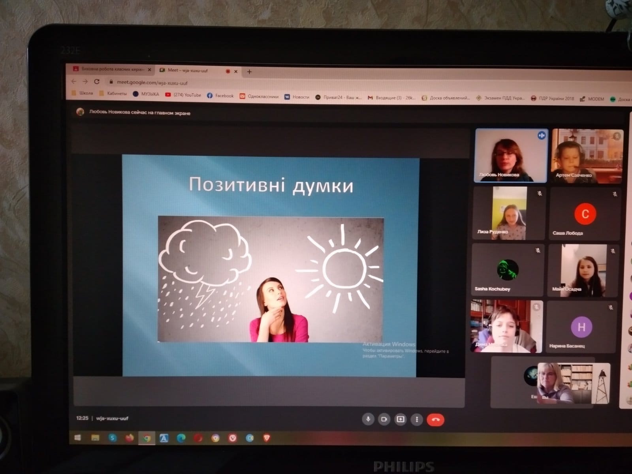Expand the Кабинеты bookmarks folder
This screenshot has height=474, width=632.
pyautogui.click(x=113, y=94)
